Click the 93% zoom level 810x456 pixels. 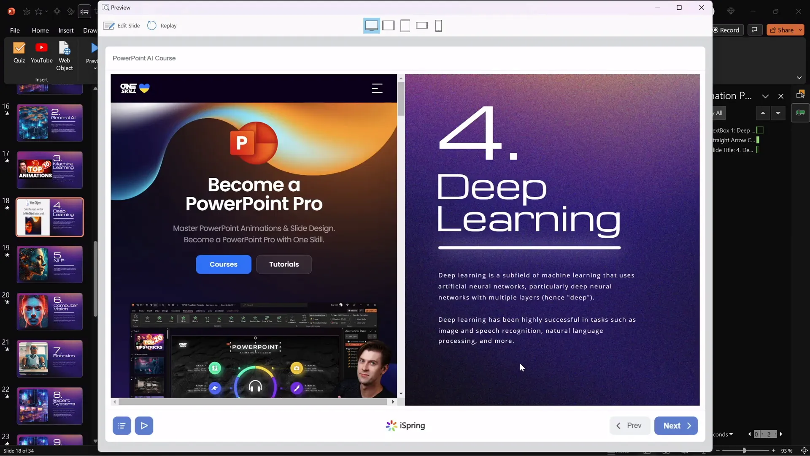point(786,451)
